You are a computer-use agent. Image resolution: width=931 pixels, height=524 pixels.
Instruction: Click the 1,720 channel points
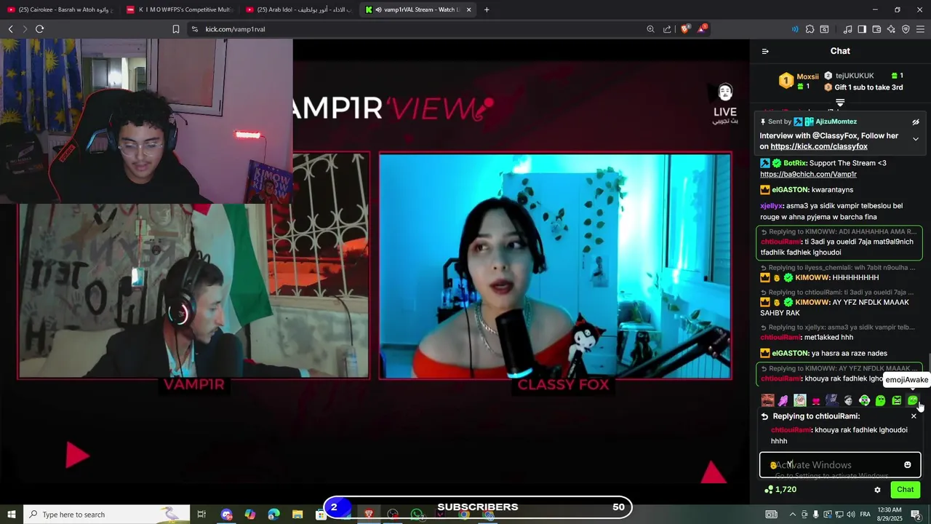pyautogui.click(x=780, y=490)
